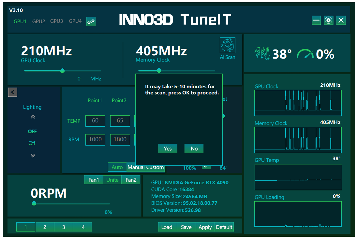Switch to the GPU4 tab

click(x=75, y=21)
